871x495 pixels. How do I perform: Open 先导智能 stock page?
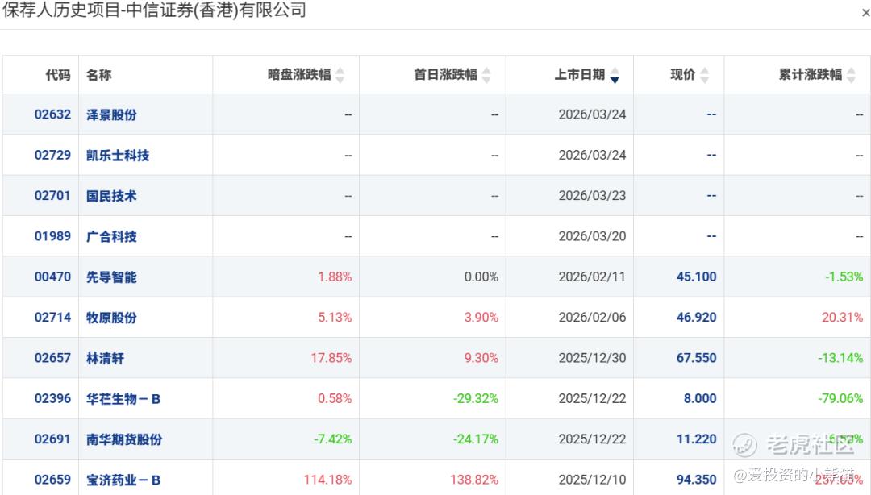pyautogui.click(x=111, y=277)
